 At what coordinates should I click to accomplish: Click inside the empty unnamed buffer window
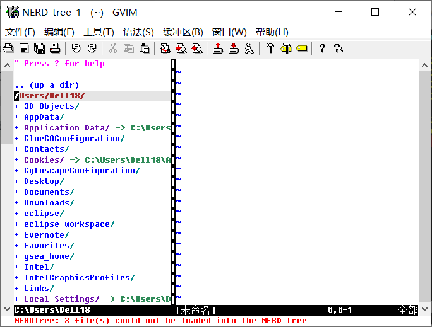(297, 181)
